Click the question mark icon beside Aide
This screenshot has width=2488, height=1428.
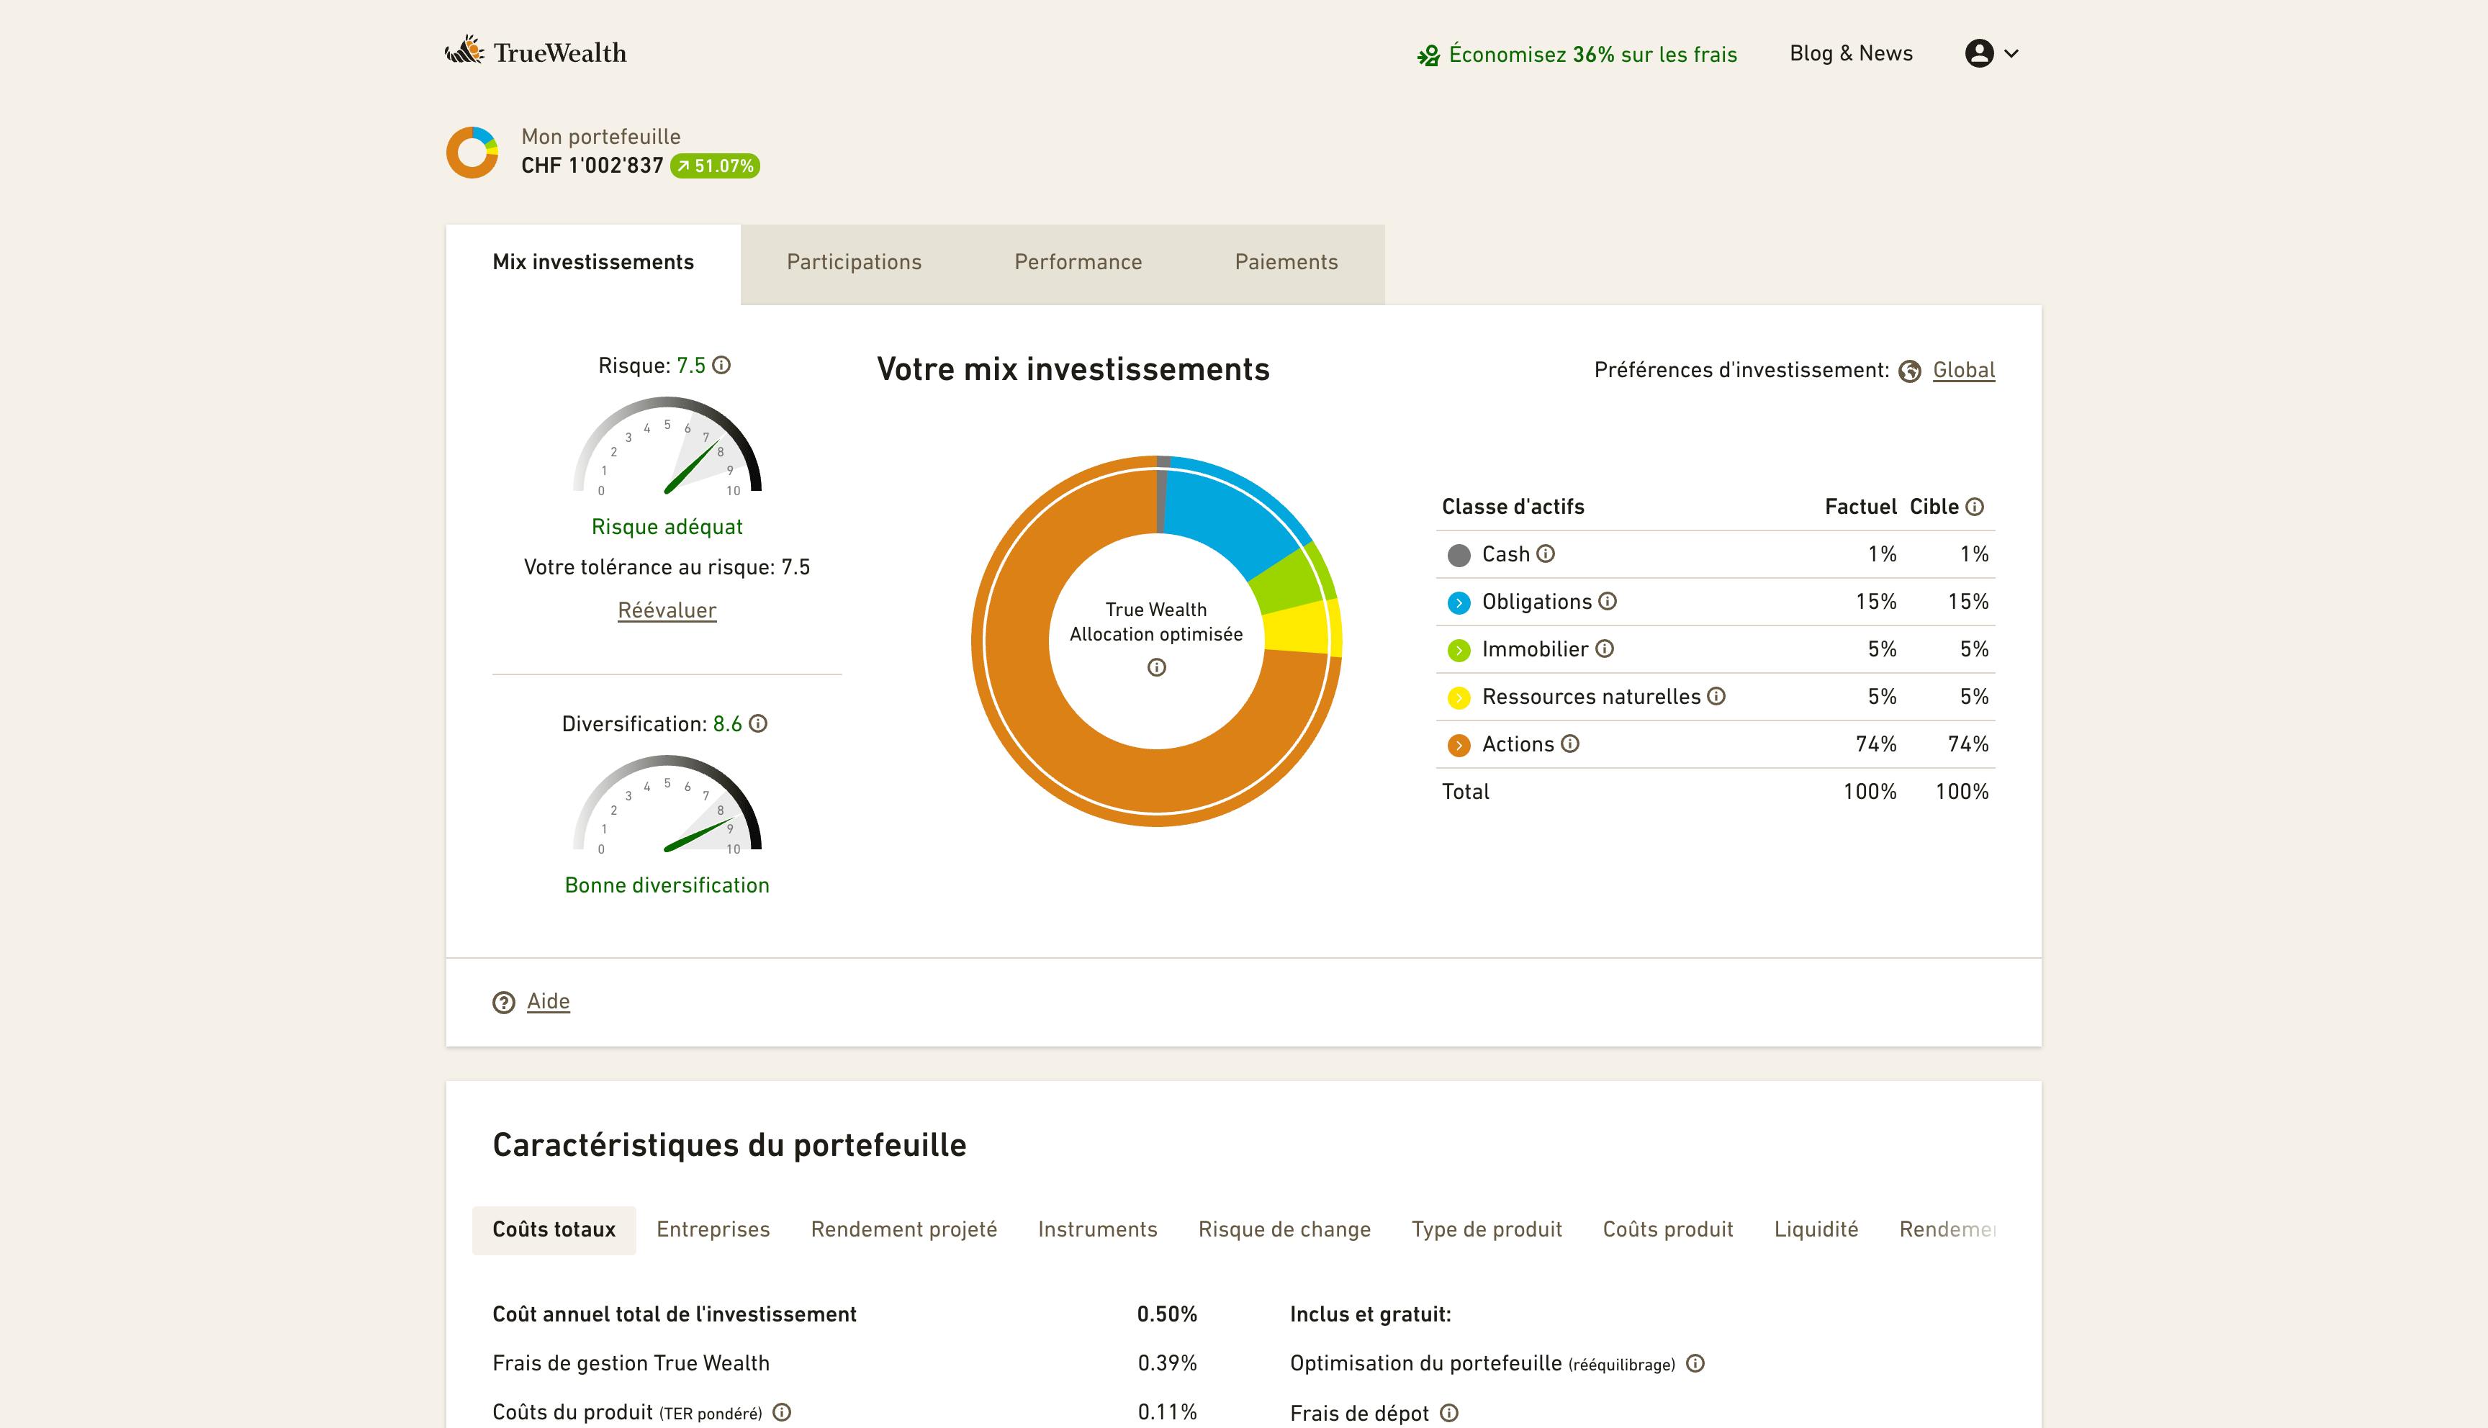pyautogui.click(x=503, y=1003)
